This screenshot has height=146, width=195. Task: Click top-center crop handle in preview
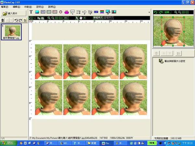pos(173,17)
